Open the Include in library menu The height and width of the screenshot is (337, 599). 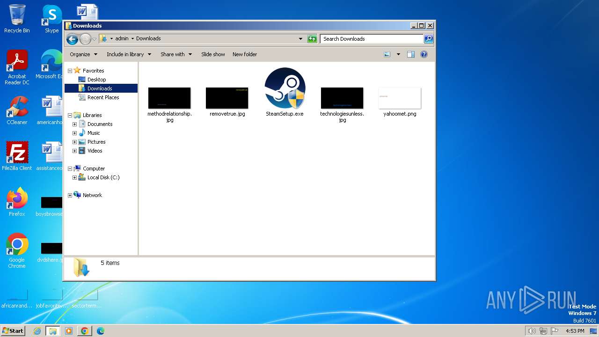click(129, 54)
